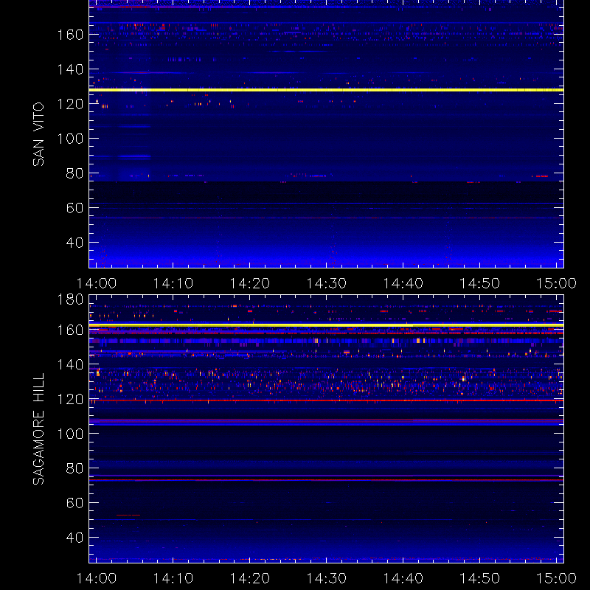This screenshot has width=590, height=590.
Task: Choose the 180 tick label on Sagamore Hill axis
Action: (x=70, y=299)
